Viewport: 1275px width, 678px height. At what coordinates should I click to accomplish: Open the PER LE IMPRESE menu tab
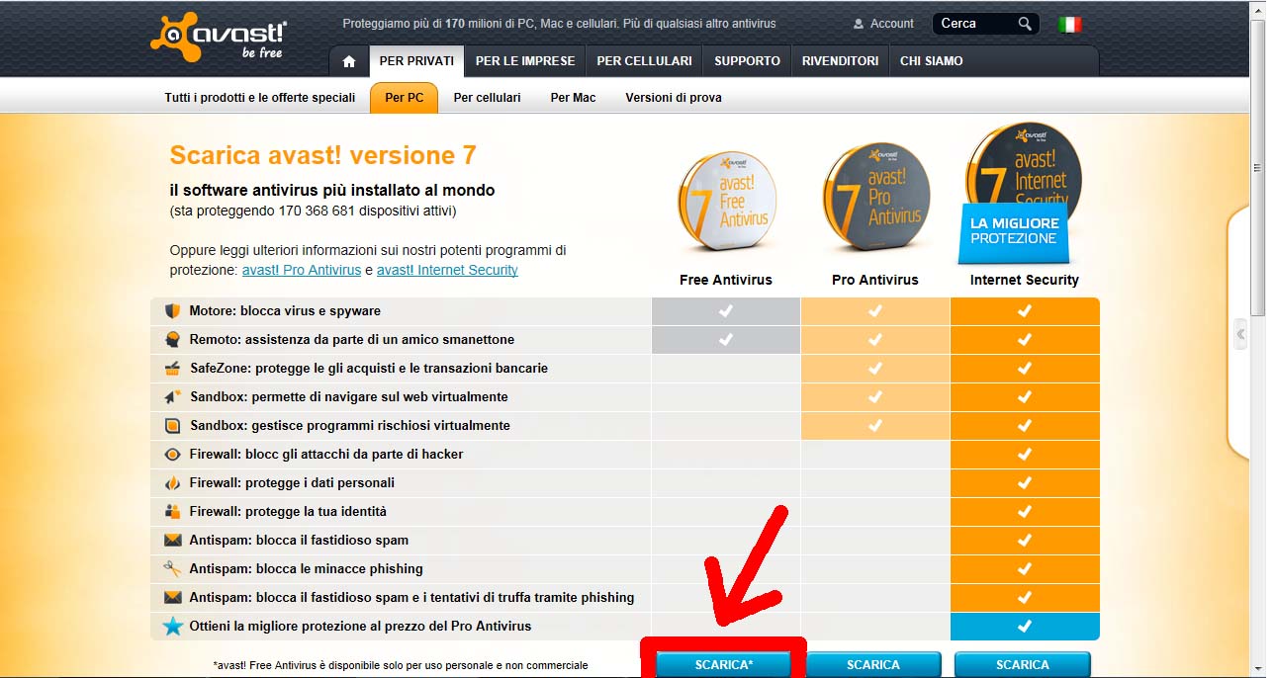525,61
